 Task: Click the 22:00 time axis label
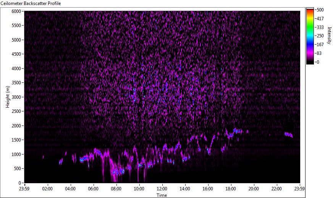point(277,189)
